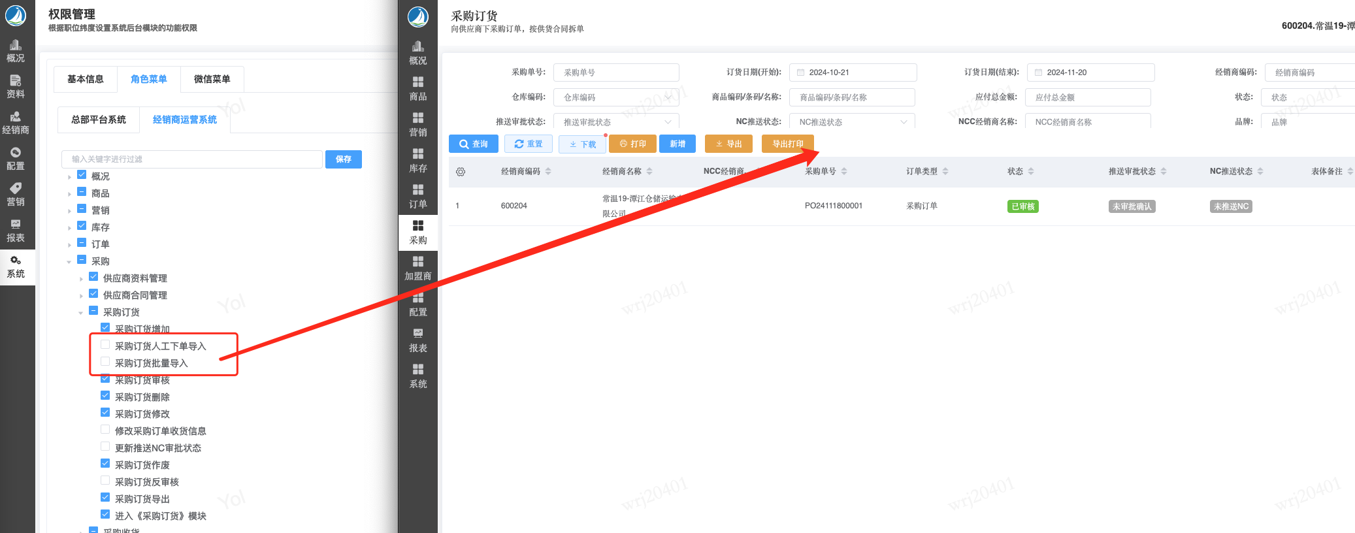
Task: Check 修改采购订单收货信息 permission
Action: pos(105,430)
